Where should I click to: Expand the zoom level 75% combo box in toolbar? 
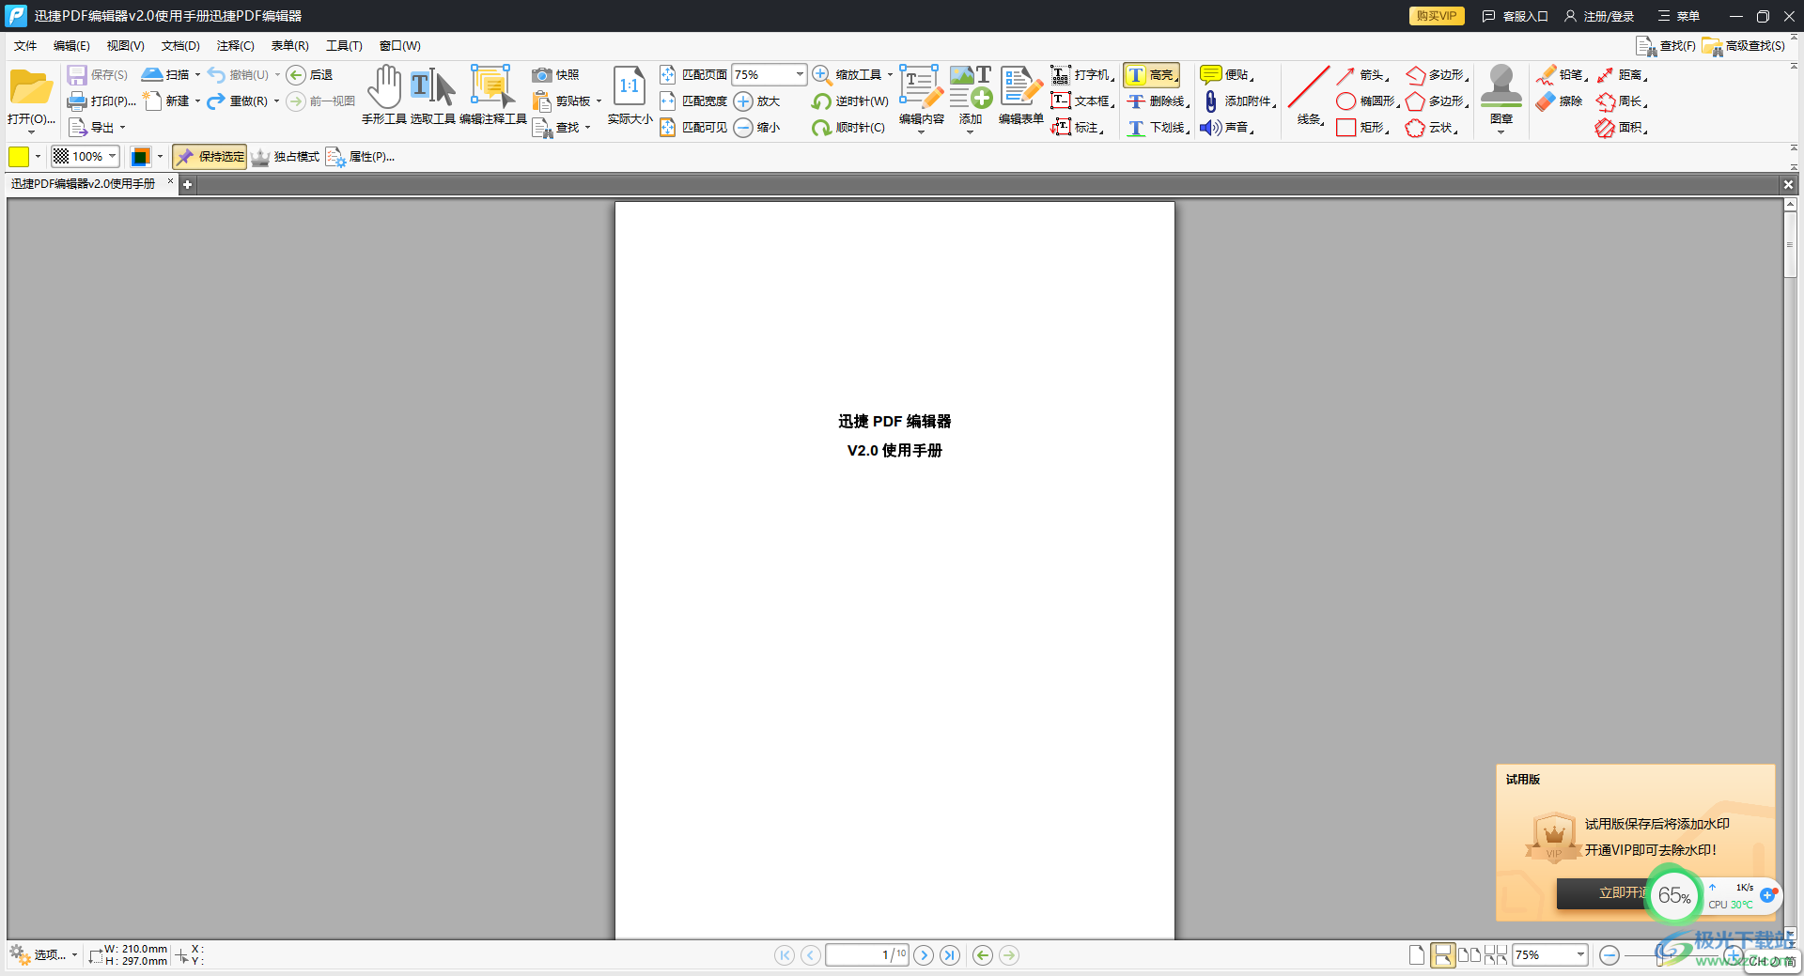pos(800,74)
